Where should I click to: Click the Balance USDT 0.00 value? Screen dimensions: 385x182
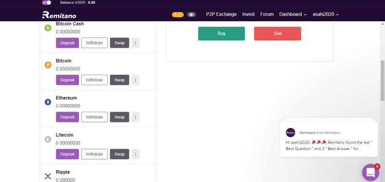click(x=91, y=3)
